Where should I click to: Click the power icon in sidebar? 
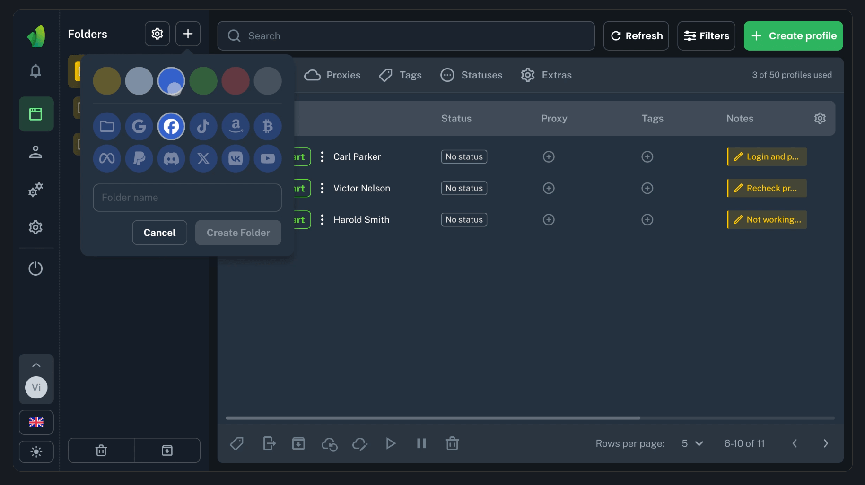35,268
